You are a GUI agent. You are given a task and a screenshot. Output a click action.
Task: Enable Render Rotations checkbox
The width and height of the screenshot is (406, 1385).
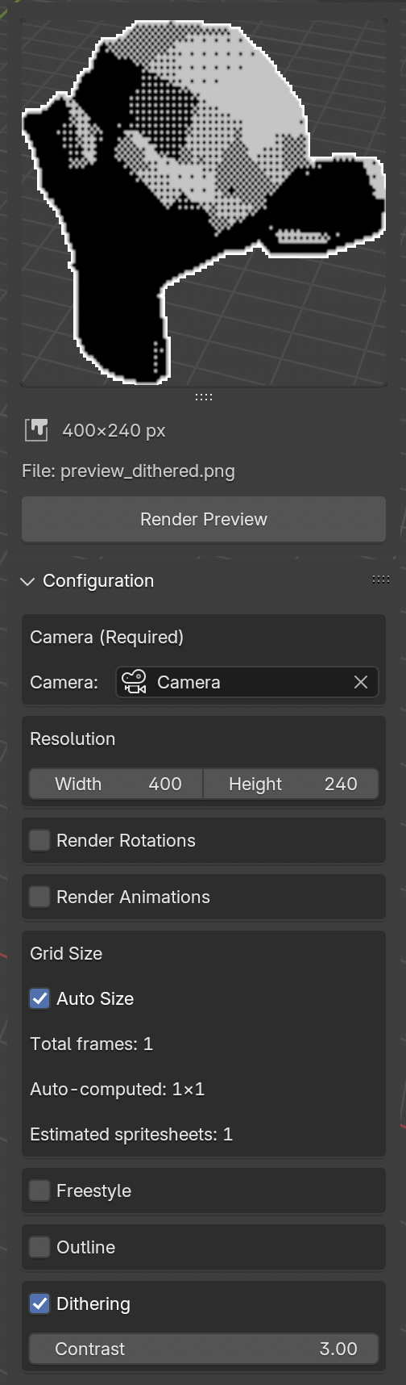pyautogui.click(x=39, y=840)
